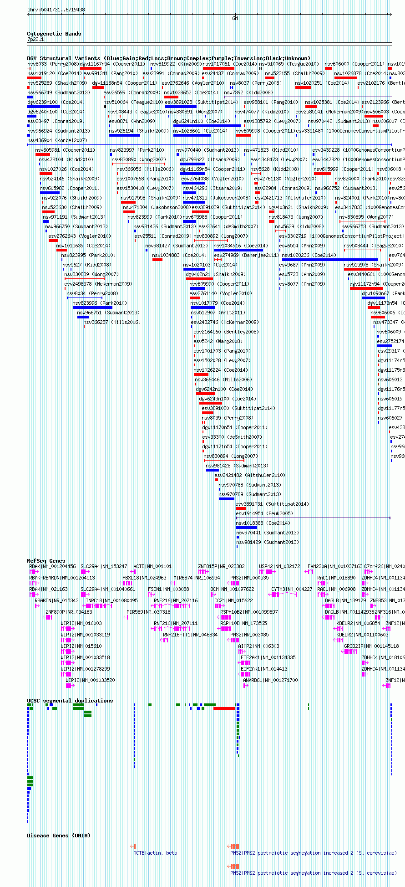Select variant nsv510065 (Teague2010)
This screenshot has height=887, width=405.
(x=289, y=64)
